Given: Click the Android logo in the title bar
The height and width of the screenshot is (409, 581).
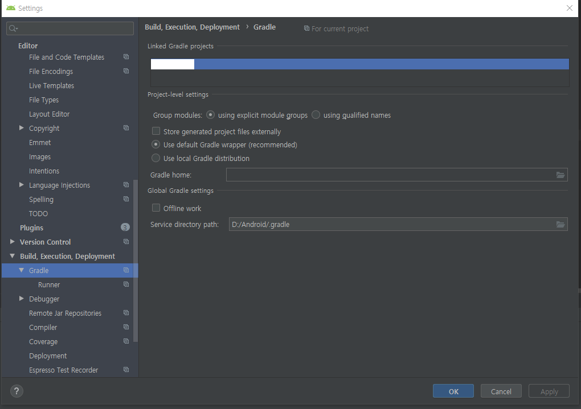Looking at the screenshot, I should pos(11,8).
